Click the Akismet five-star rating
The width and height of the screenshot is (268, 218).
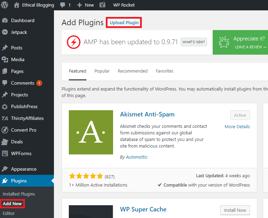point(86,176)
